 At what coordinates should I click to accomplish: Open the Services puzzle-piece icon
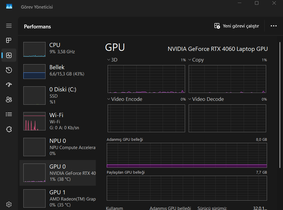pyautogui.click(x=9, y=129)
